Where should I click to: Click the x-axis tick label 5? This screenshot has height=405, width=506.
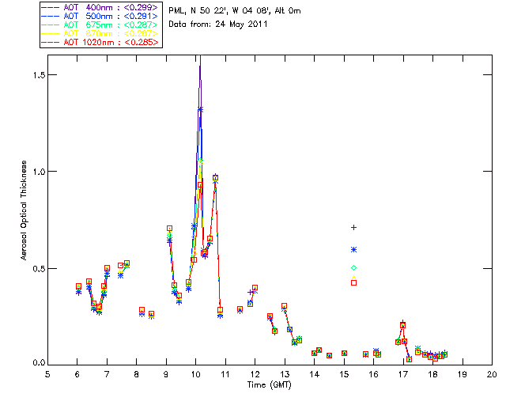click(x=47, y=374)
